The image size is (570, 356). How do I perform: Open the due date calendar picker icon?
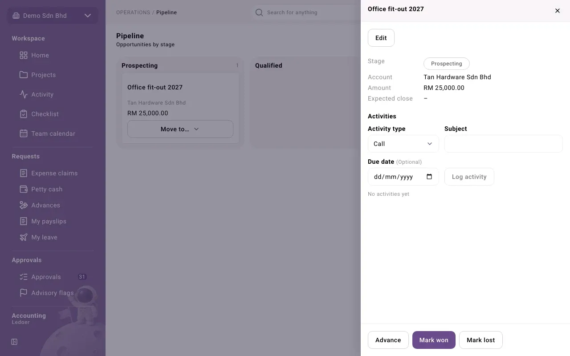pos(429,177)
